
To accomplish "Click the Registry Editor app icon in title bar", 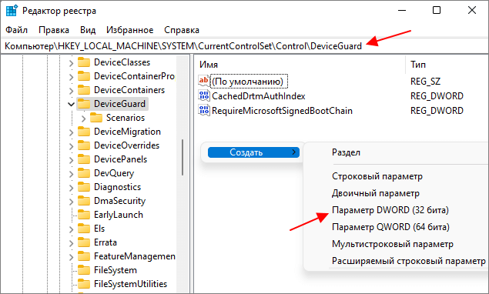I will click(x=12, y=11).
